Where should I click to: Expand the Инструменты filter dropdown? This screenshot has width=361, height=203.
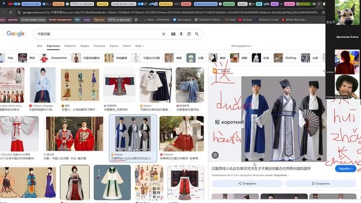coord(241,46)
